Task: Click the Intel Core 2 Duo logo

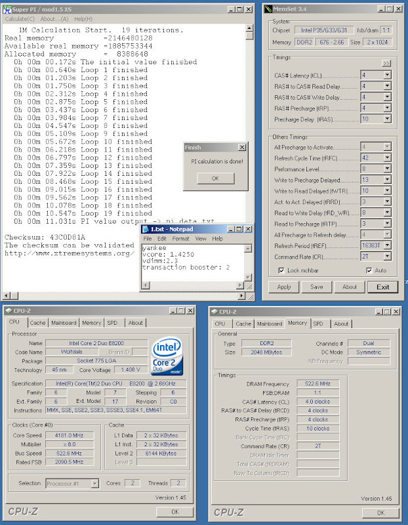Action: tap(167, 356)
